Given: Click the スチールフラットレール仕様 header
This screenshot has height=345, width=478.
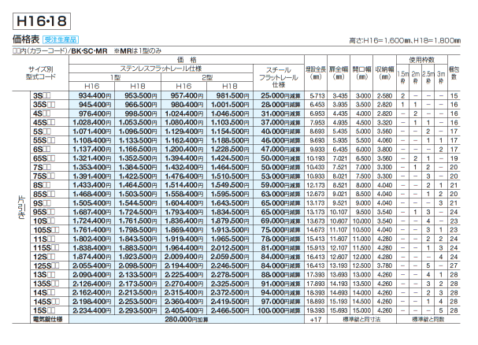Looking at the screenshot, I should [278, 77].
